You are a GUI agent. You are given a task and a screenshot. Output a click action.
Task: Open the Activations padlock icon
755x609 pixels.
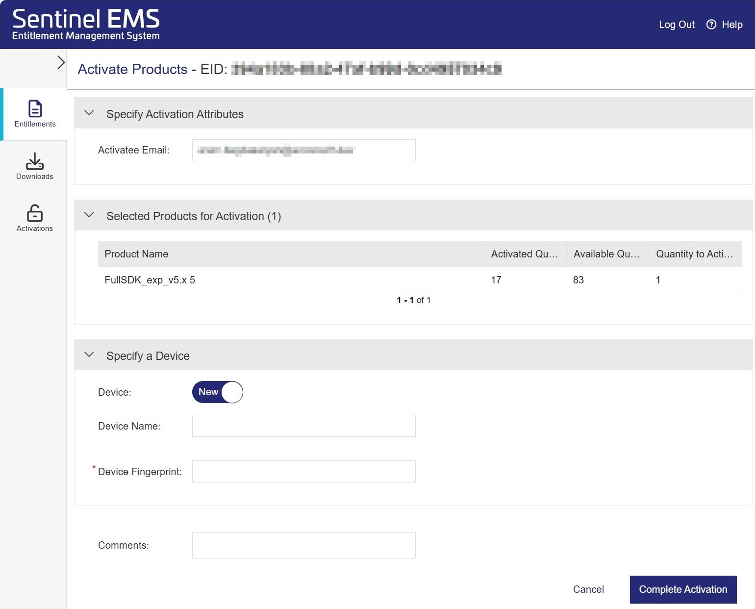point(34,213)
